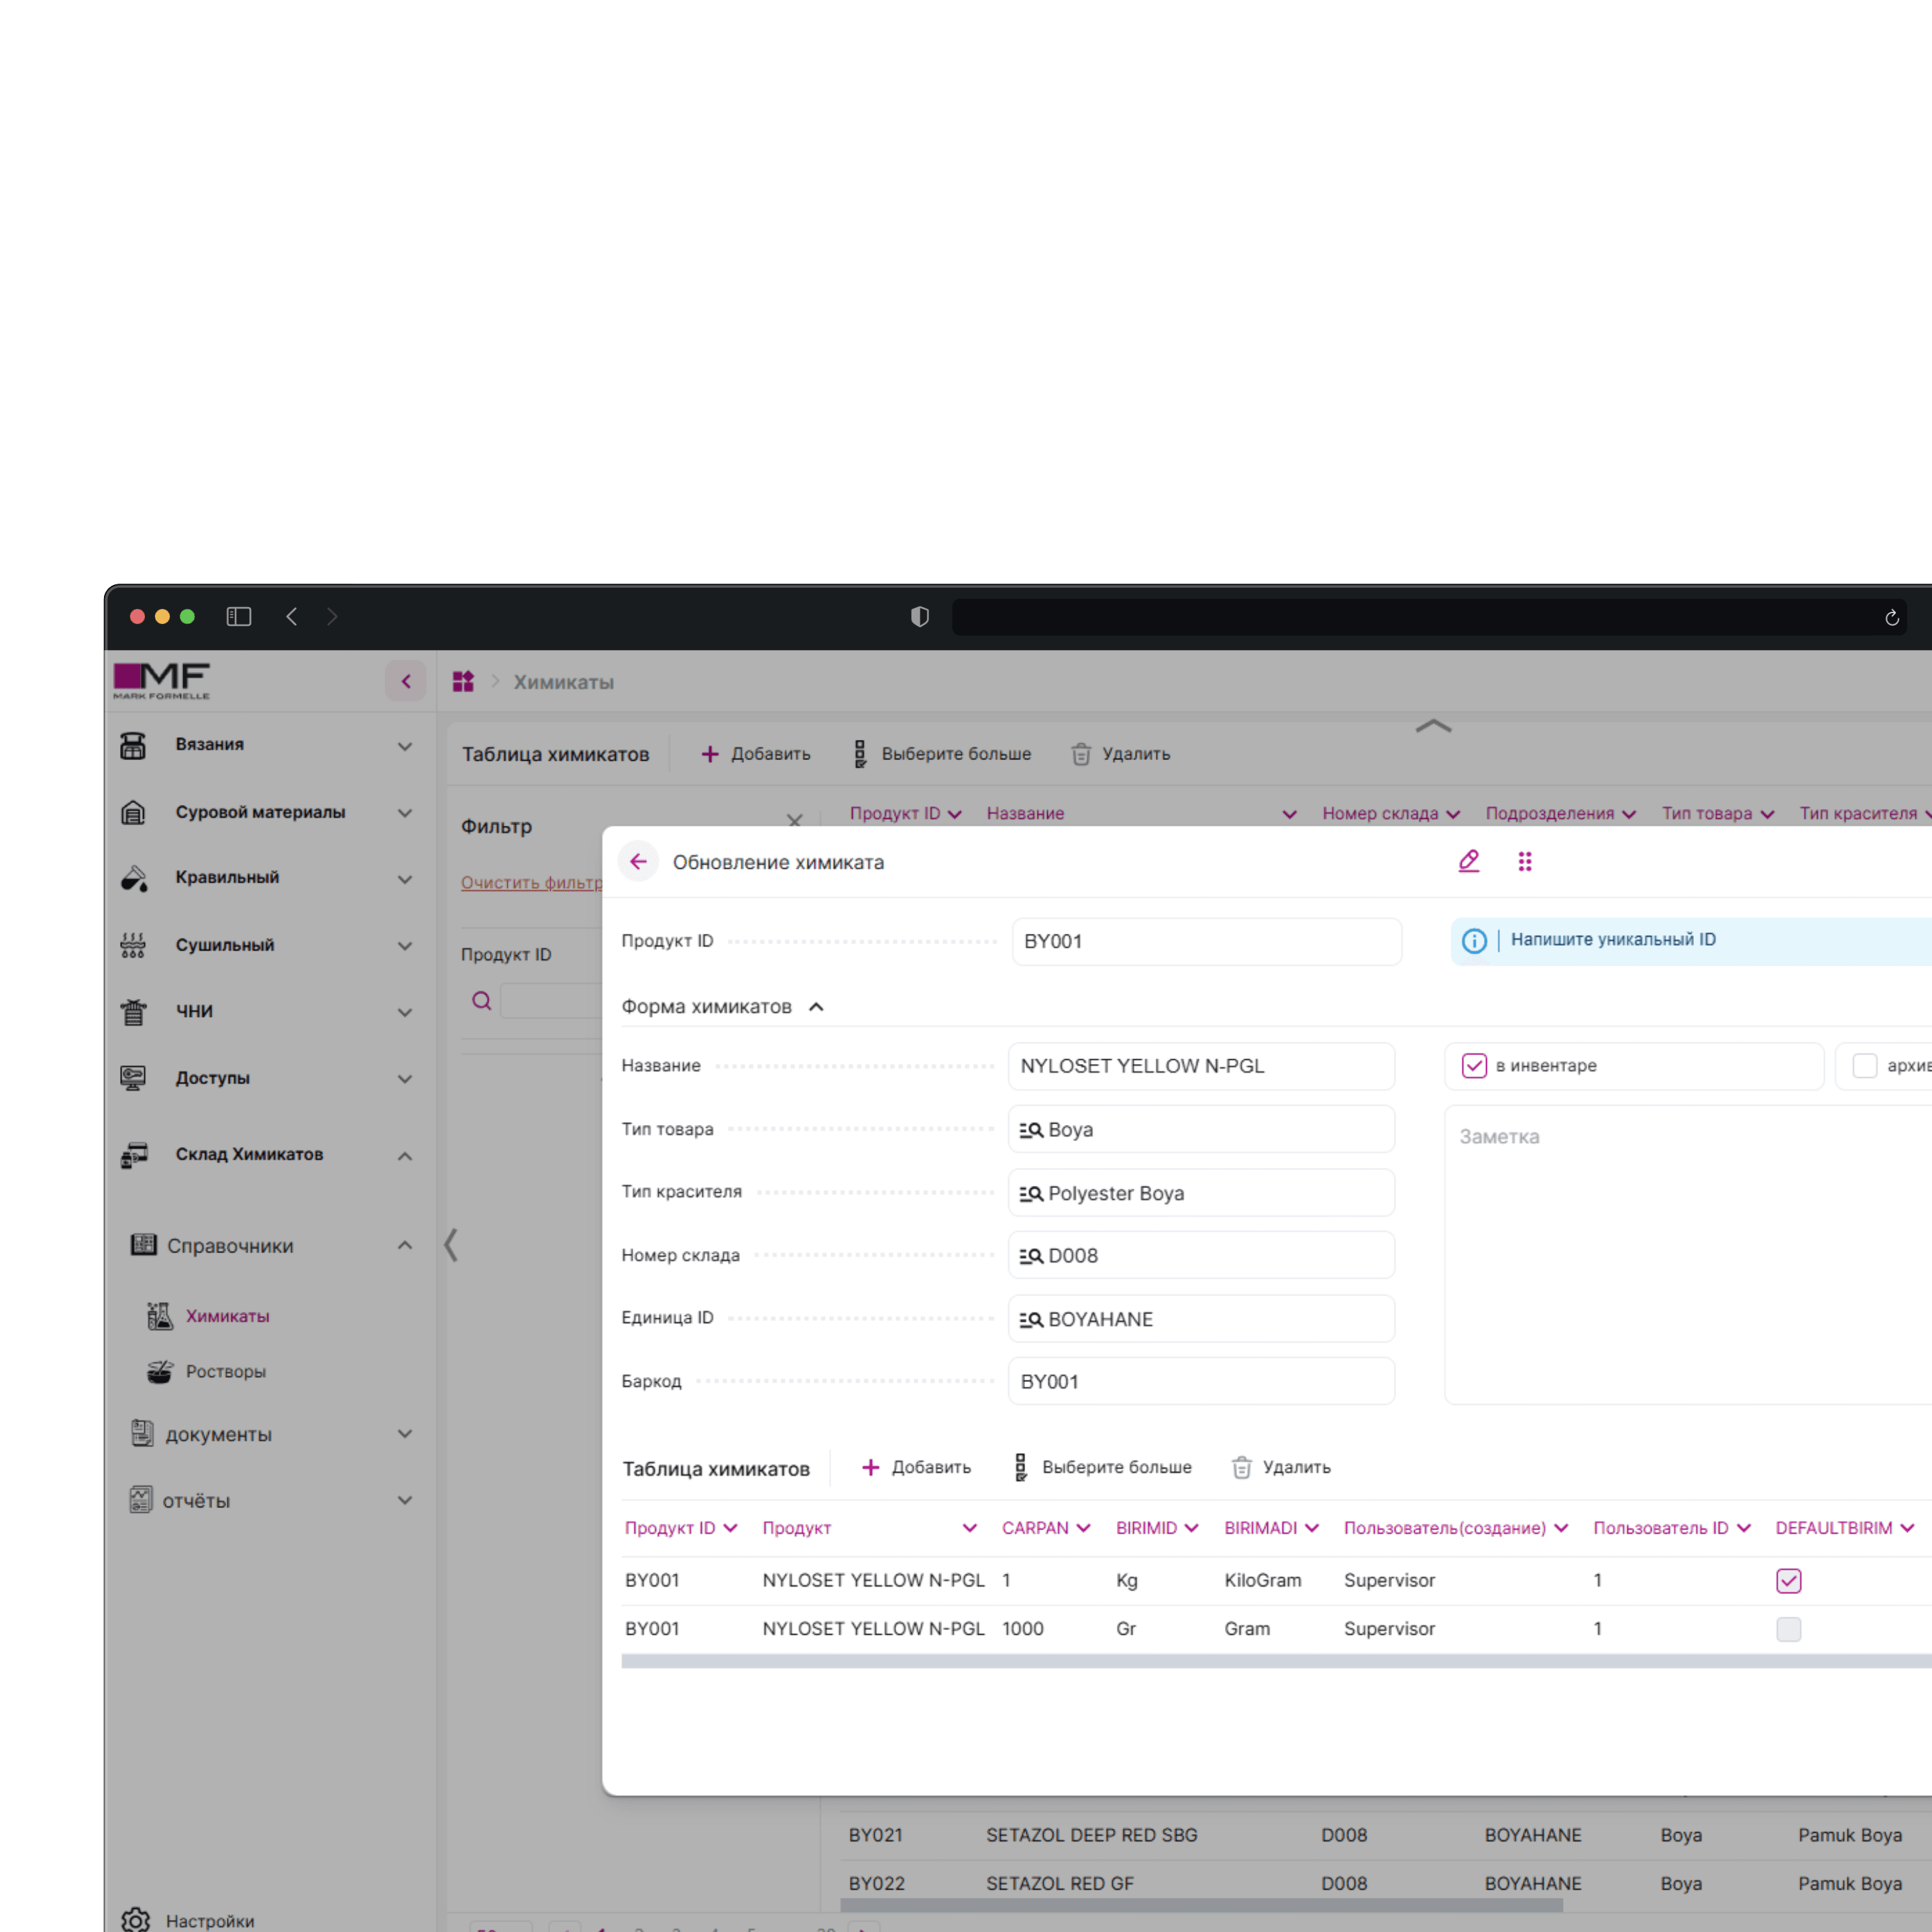The image size is (1932, 1932).
Task: Click Добавить in the dialog's chemicals table
Action: tap(916, 1467)
